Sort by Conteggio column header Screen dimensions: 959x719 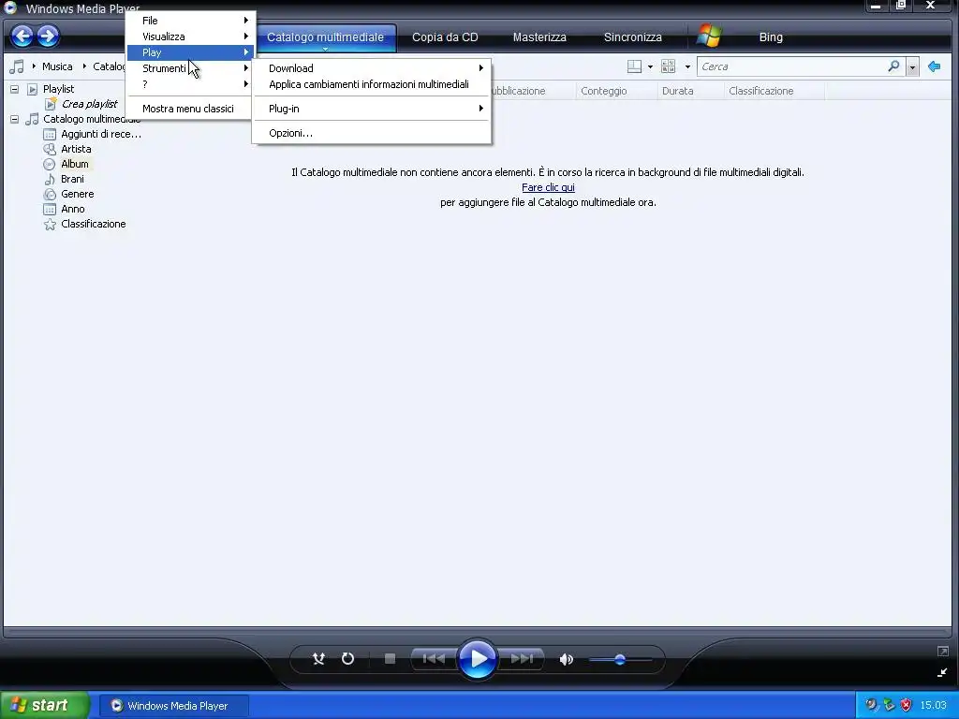click(616, 91)
